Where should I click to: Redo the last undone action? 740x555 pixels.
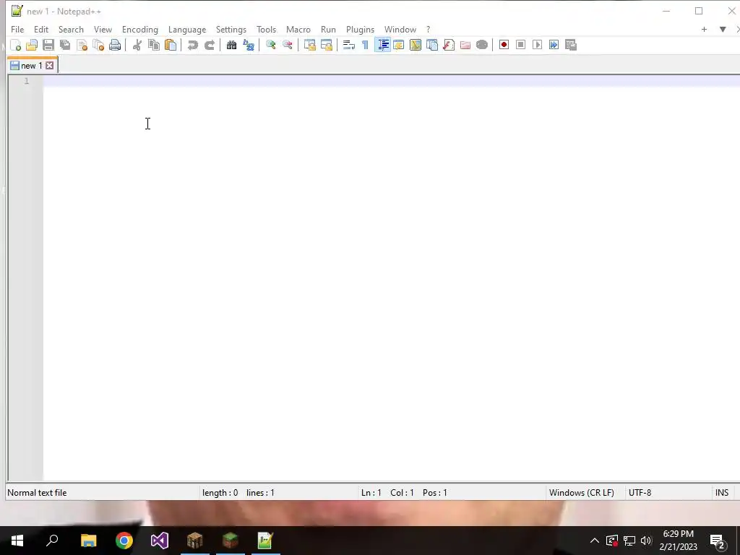point(210,45)
